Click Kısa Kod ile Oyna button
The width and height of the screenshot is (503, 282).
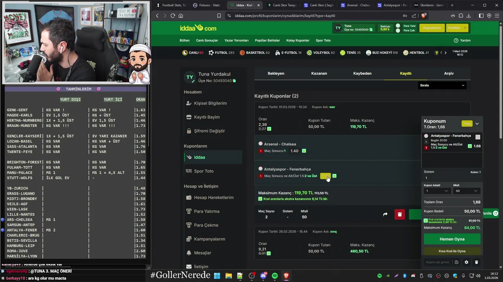tap(452, 251)
